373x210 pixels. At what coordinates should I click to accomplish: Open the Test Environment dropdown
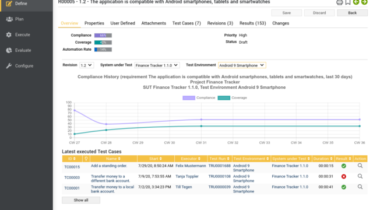pyautogui.click(x=242, y=65)
